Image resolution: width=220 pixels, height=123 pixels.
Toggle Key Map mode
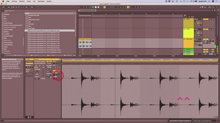point(205,7)
